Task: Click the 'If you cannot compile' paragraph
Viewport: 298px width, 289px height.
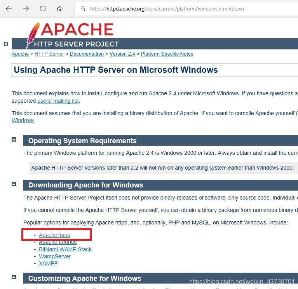Action: pos(160,210)
